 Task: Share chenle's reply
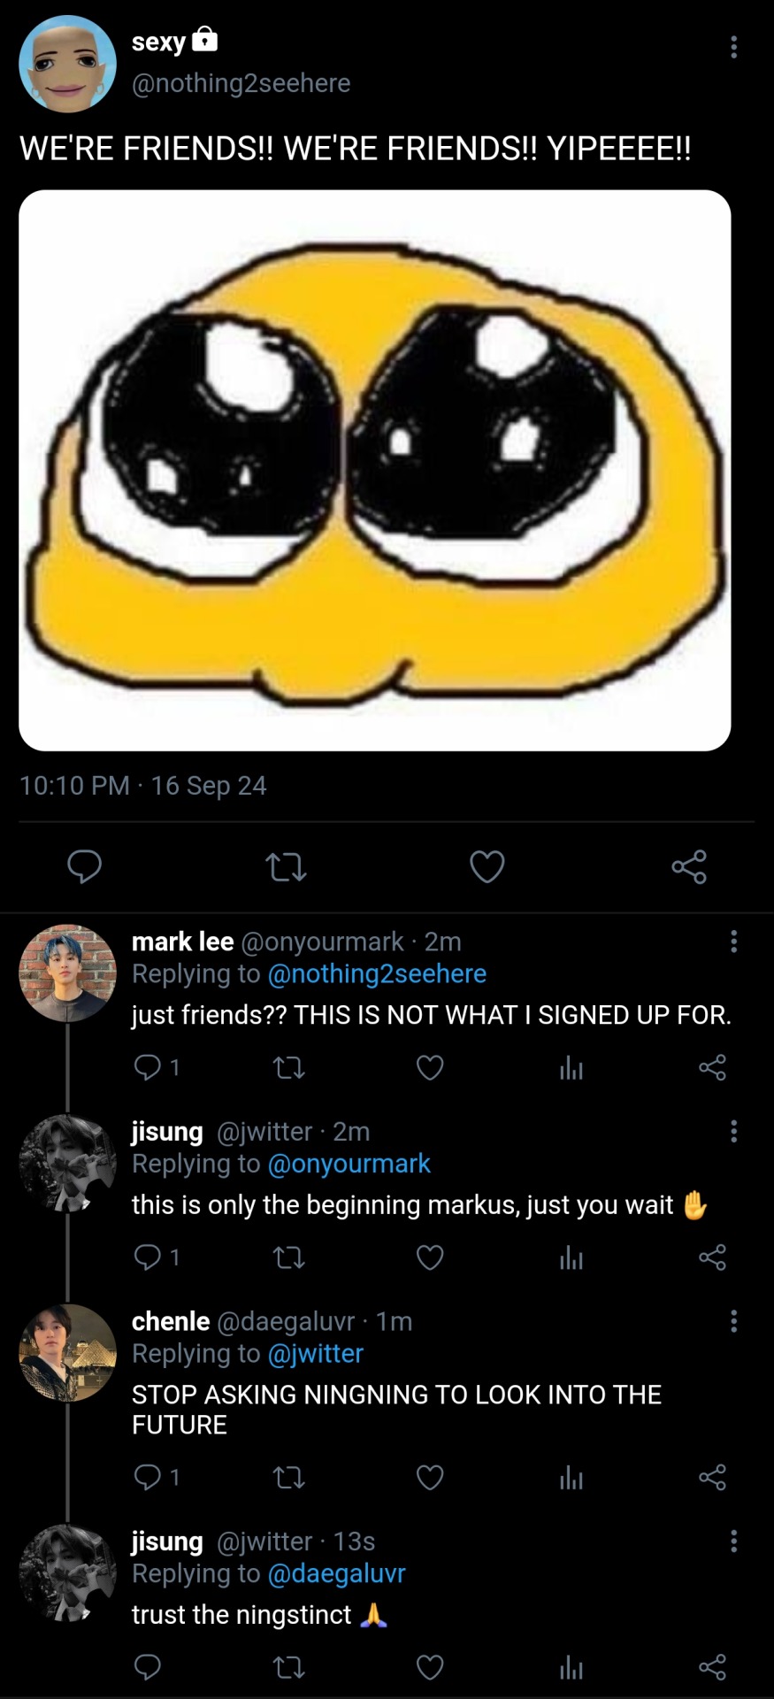click(712, 1477)
